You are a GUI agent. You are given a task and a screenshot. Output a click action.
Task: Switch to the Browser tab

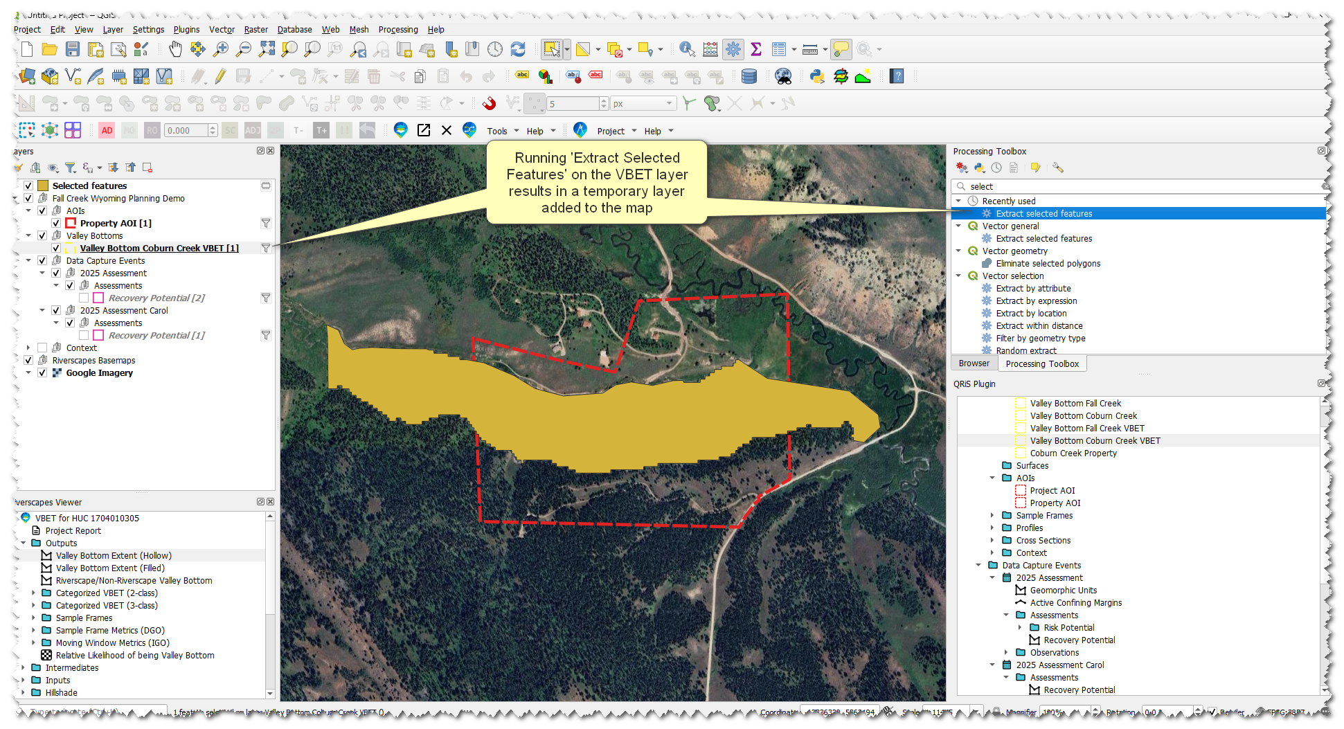click(x=974, y=363)
